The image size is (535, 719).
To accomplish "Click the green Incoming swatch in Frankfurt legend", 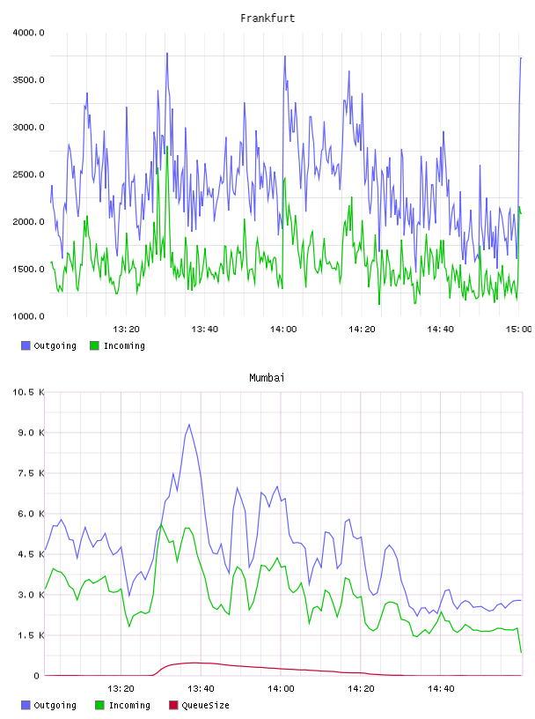I will [94, 345].
